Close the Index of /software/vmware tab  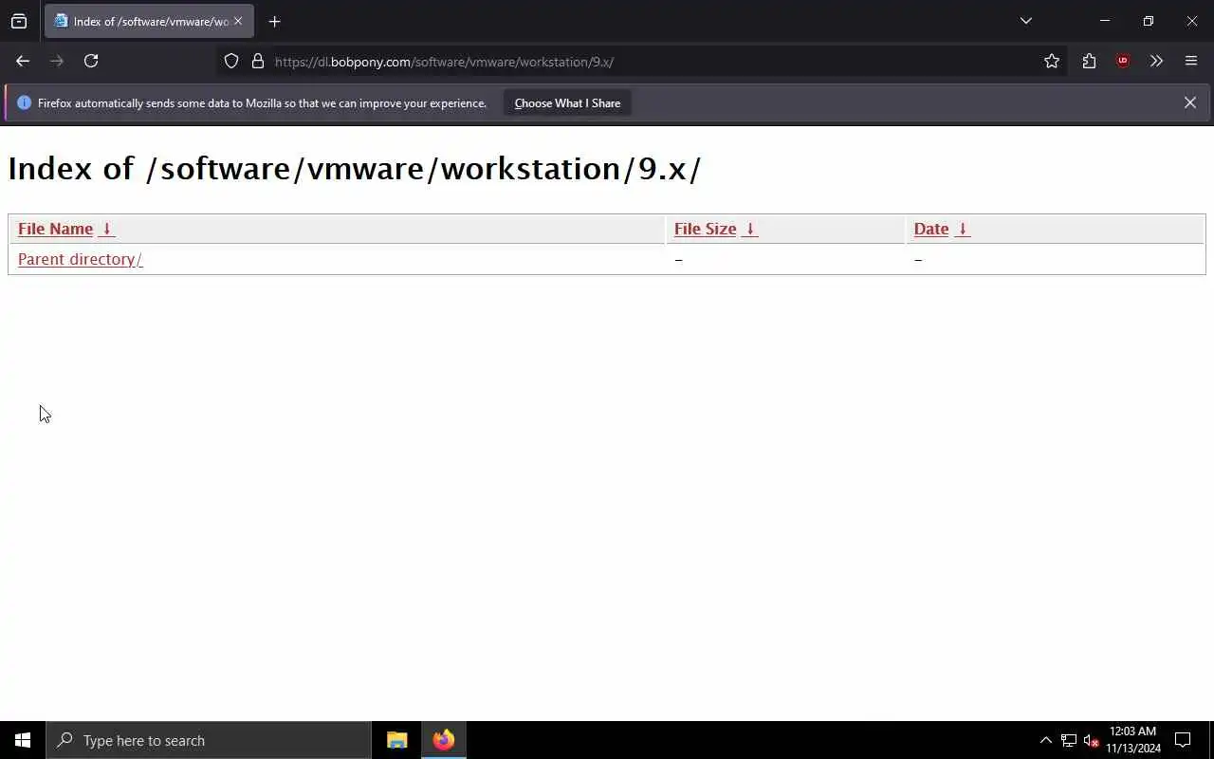click(238, 21)
